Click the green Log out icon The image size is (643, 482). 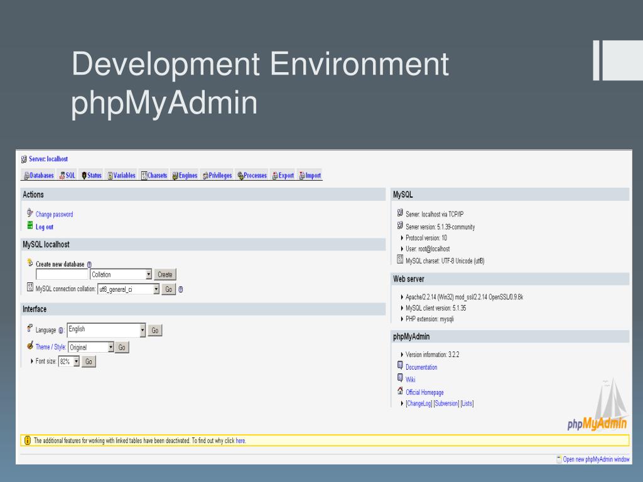(30, 226)
